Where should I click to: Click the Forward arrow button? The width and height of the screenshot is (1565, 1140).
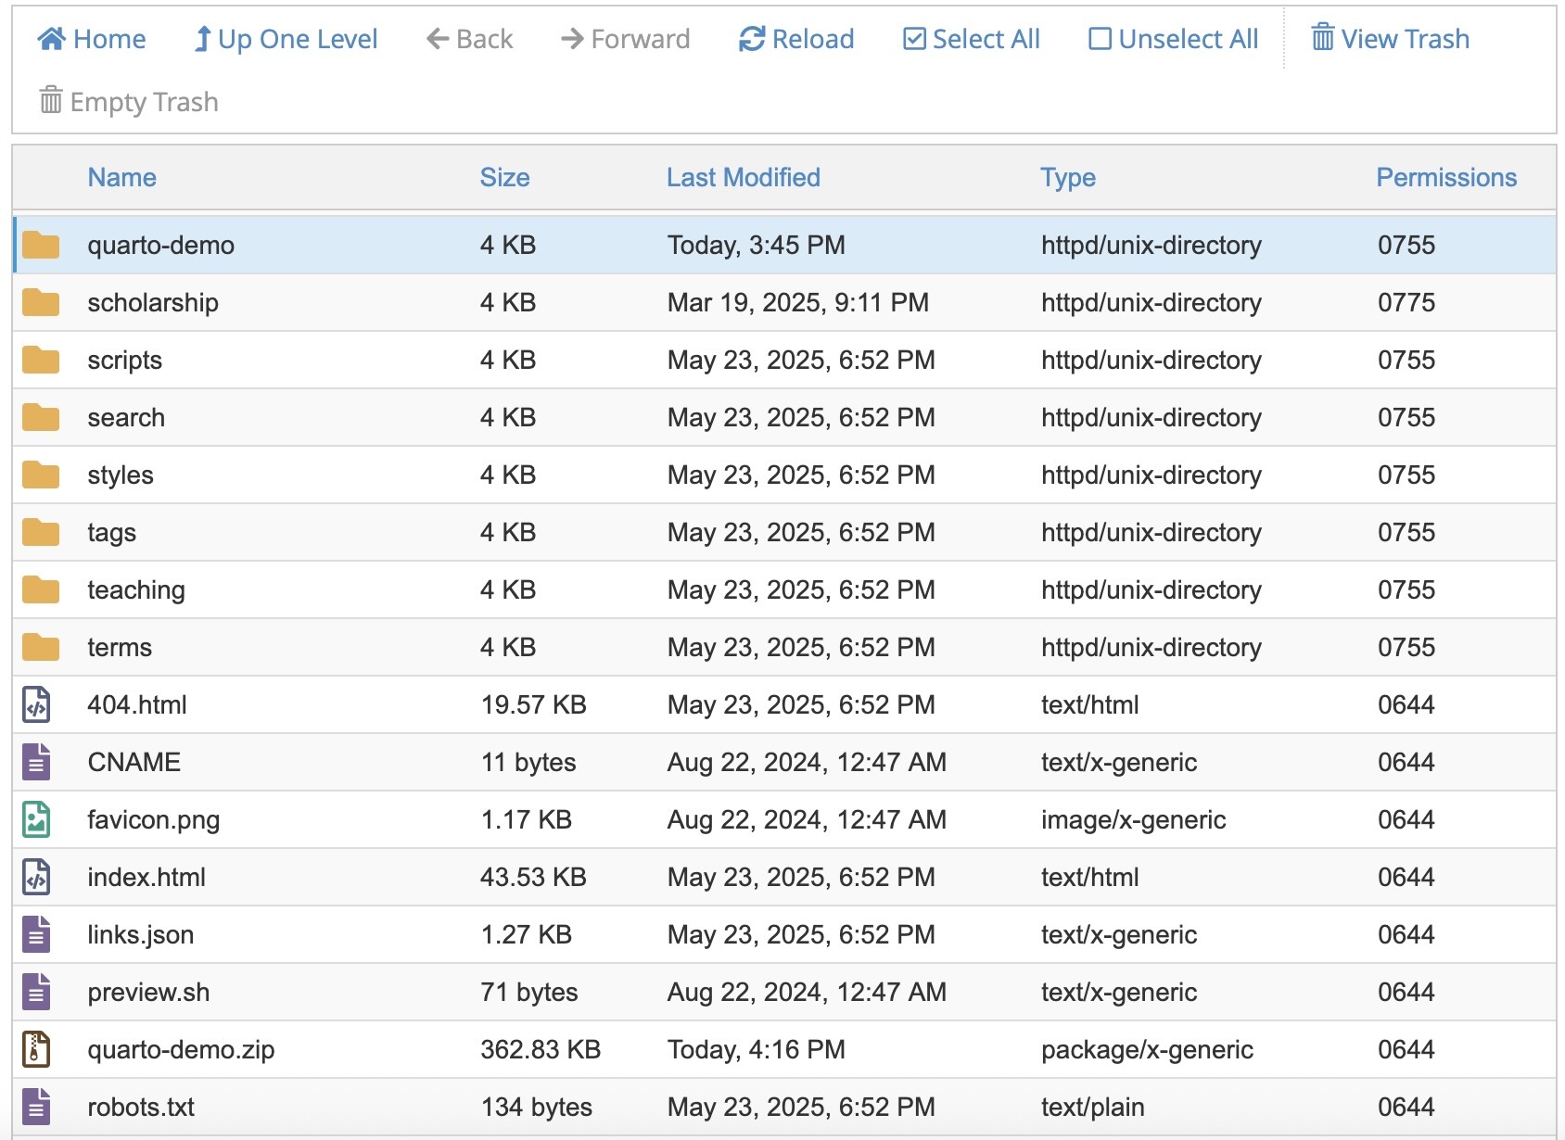pos(625,39)
